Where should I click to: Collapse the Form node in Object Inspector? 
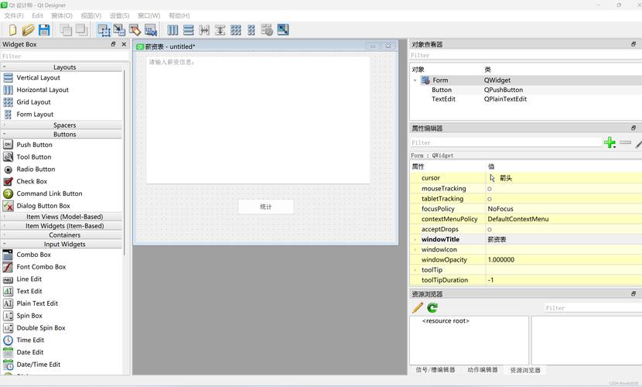pos(415,80)
